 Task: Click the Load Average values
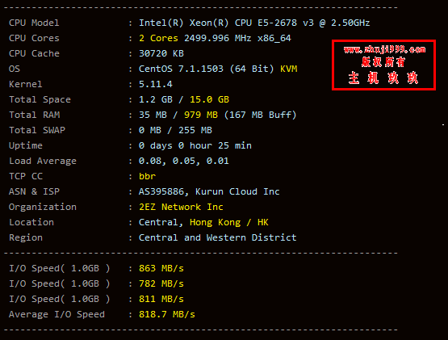184,161
